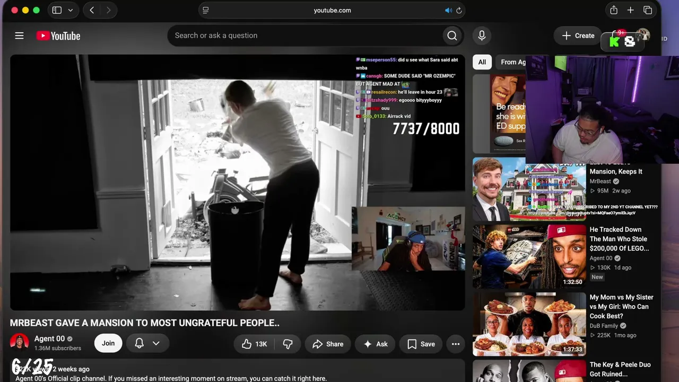
Task: Click the '225K 1mo ago' video stats
Action: pos(613,335)
